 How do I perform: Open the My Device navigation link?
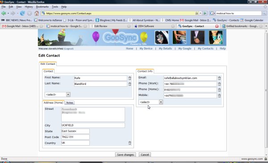146,49
